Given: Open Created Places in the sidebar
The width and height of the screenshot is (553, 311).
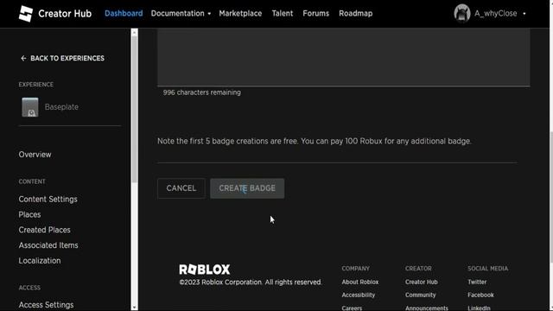Looking at the screenshot, I should pyautogui.click(x=44, y=230).
